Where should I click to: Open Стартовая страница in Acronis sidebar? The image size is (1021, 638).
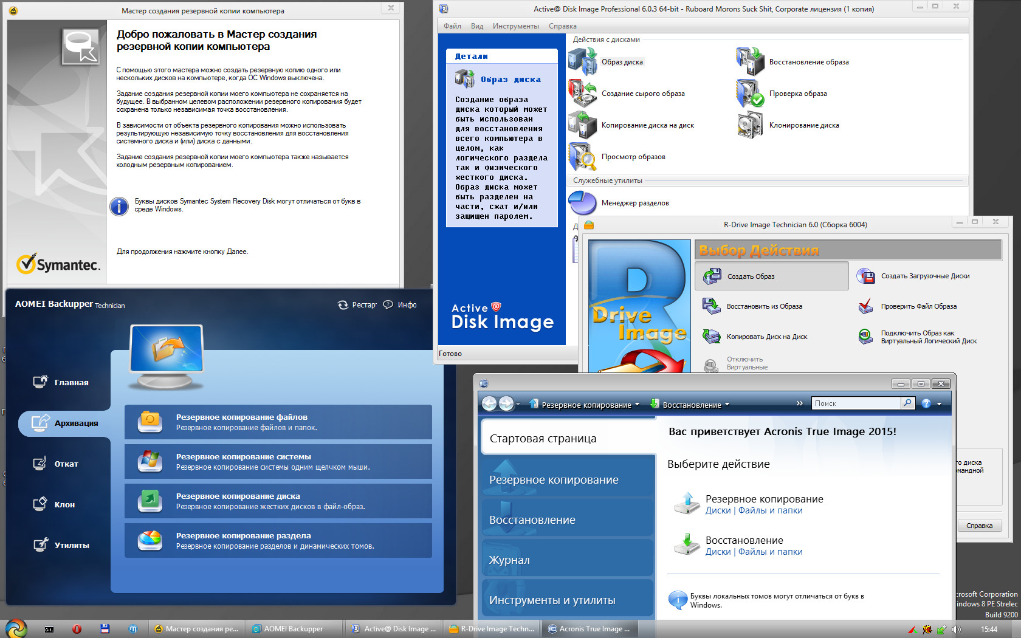[568, 438]
